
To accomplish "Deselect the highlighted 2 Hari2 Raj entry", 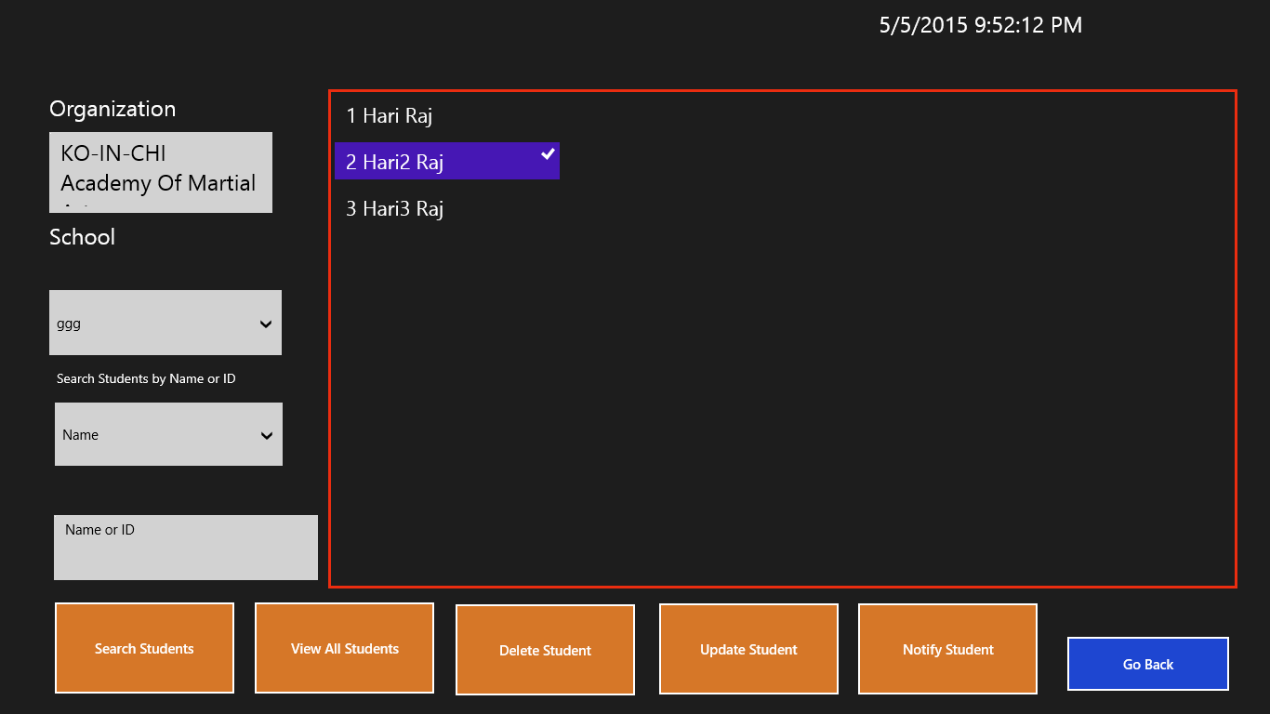I will 437,162.
